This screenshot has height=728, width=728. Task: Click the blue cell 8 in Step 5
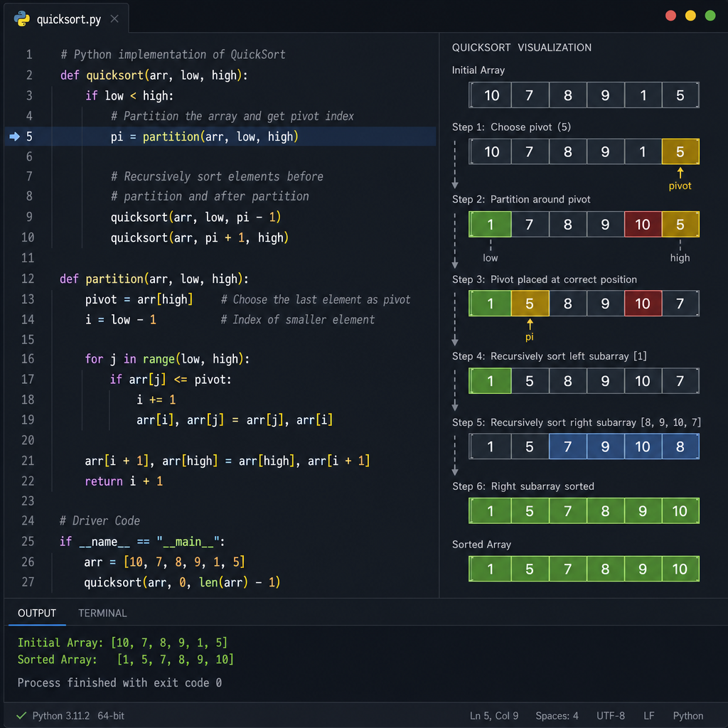tap(680, 446)
